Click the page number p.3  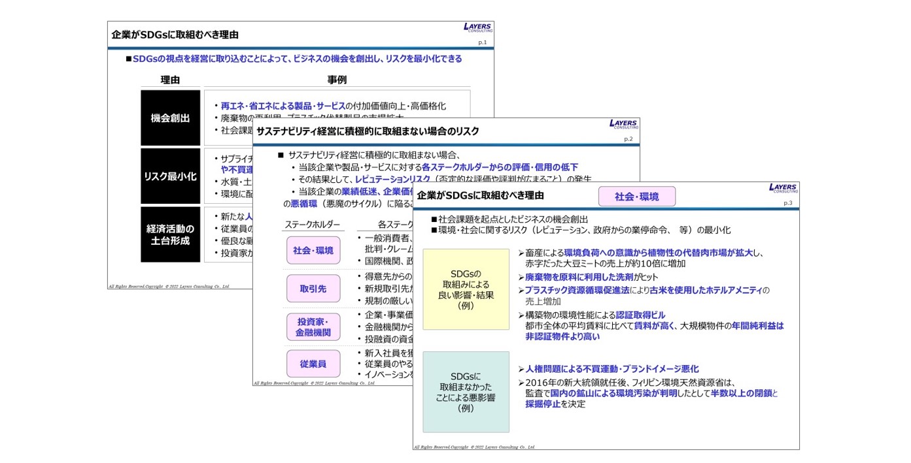[788, 203]
